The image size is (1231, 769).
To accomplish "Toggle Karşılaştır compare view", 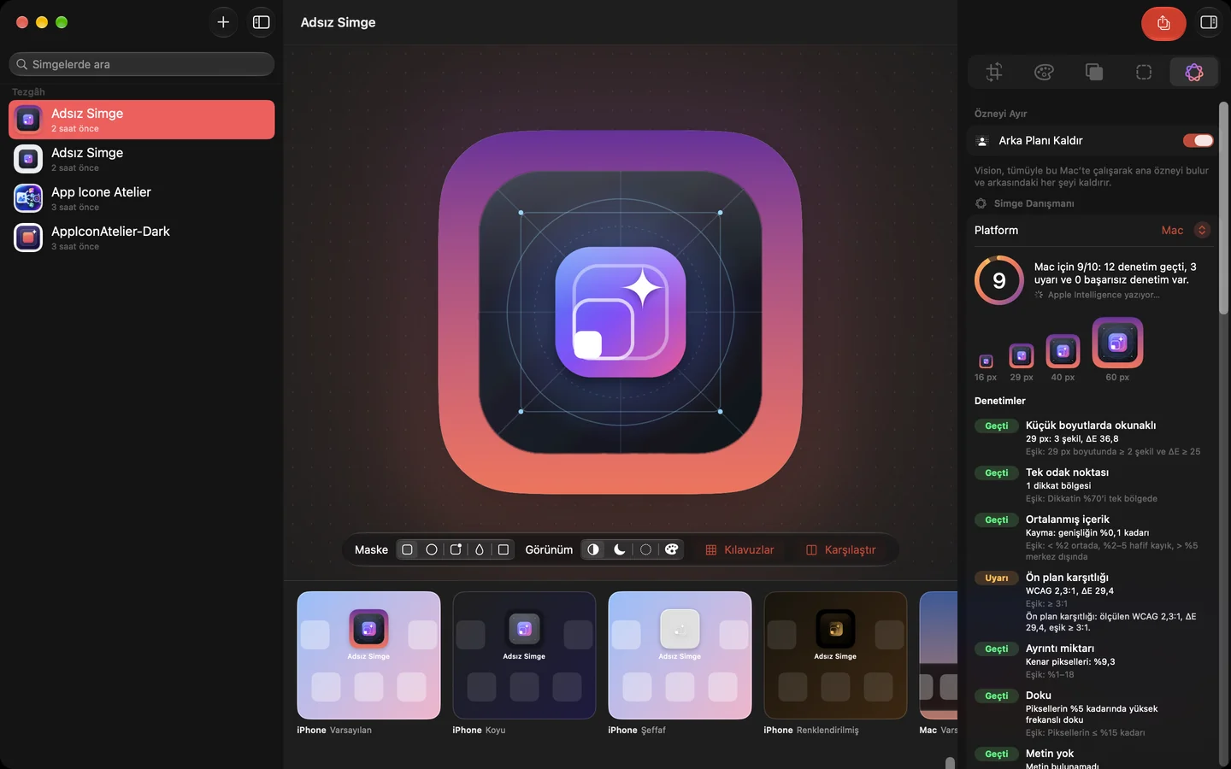I will pyautogui.click(x=841, y=549).
